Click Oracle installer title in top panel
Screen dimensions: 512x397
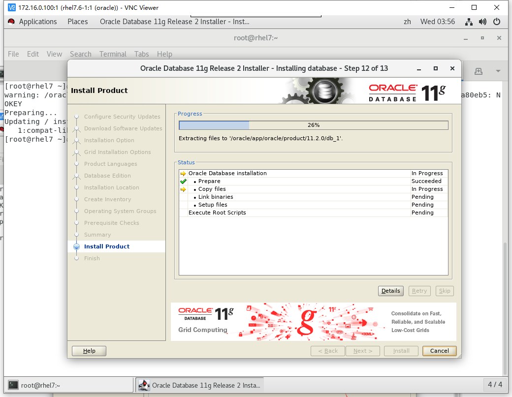point(174,22)
